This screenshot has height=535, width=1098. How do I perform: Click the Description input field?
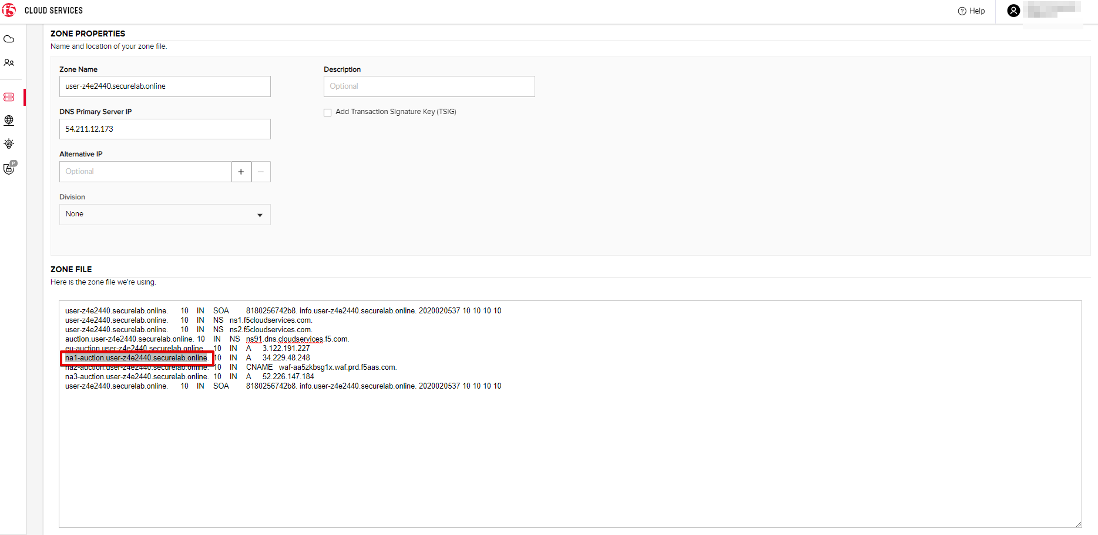(429, 86)
